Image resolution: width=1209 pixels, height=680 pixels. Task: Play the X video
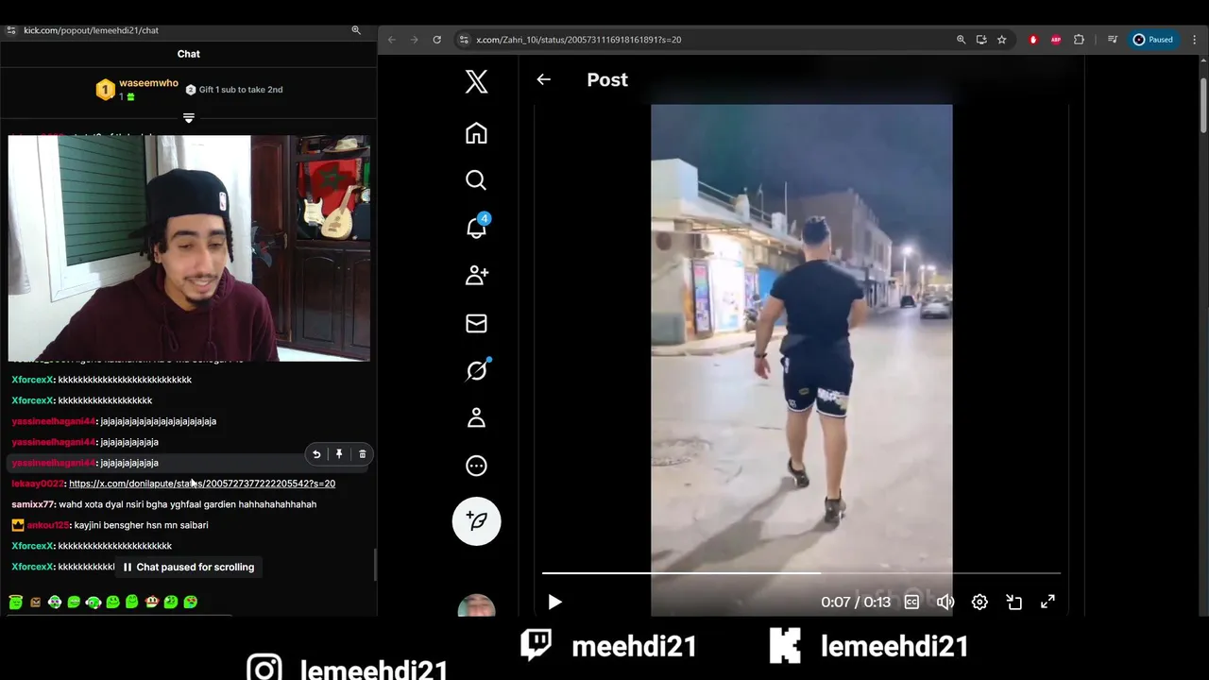coord(554,602)
